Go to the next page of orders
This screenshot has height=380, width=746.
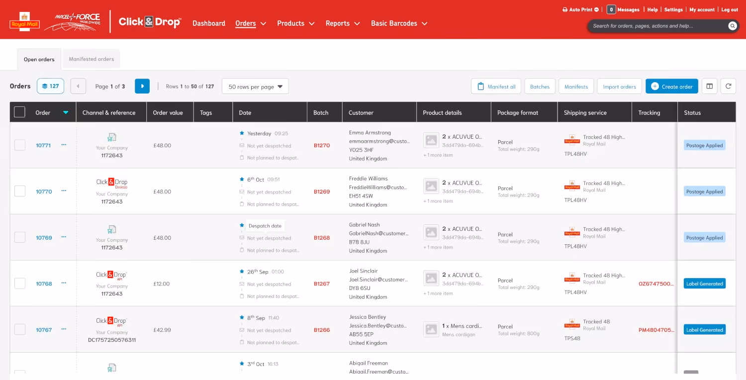tap(142, 86)
